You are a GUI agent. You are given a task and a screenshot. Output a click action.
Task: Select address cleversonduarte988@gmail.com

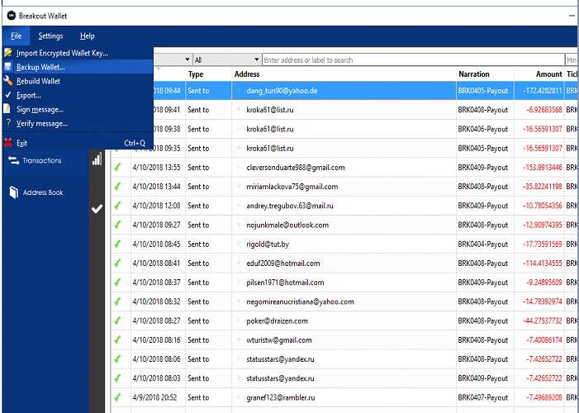[296, 168]
